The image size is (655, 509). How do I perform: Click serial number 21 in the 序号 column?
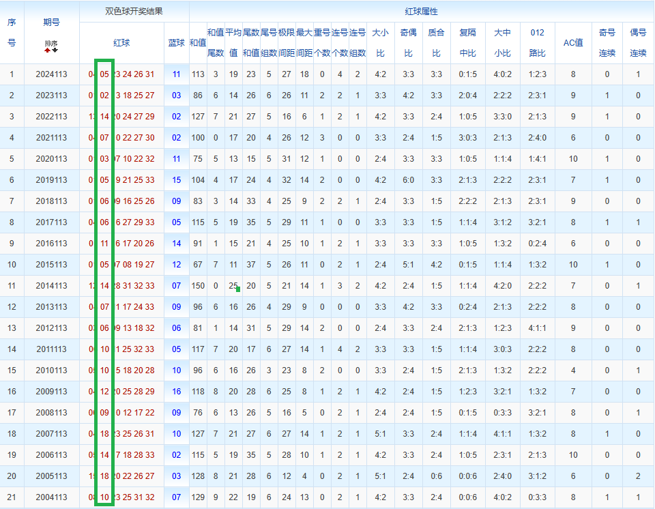pyautogui.click(x=12, y=497)
